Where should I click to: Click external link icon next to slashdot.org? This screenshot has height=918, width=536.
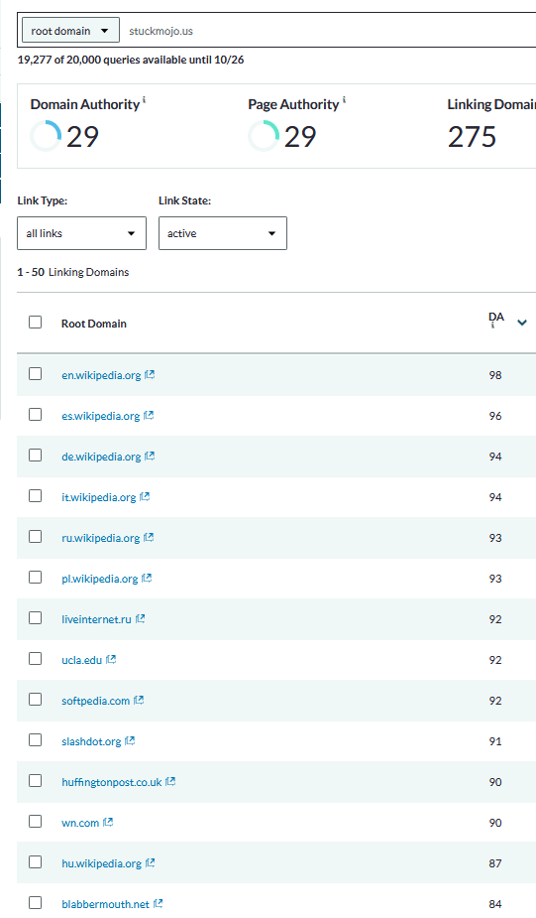[x=130, y=740]
